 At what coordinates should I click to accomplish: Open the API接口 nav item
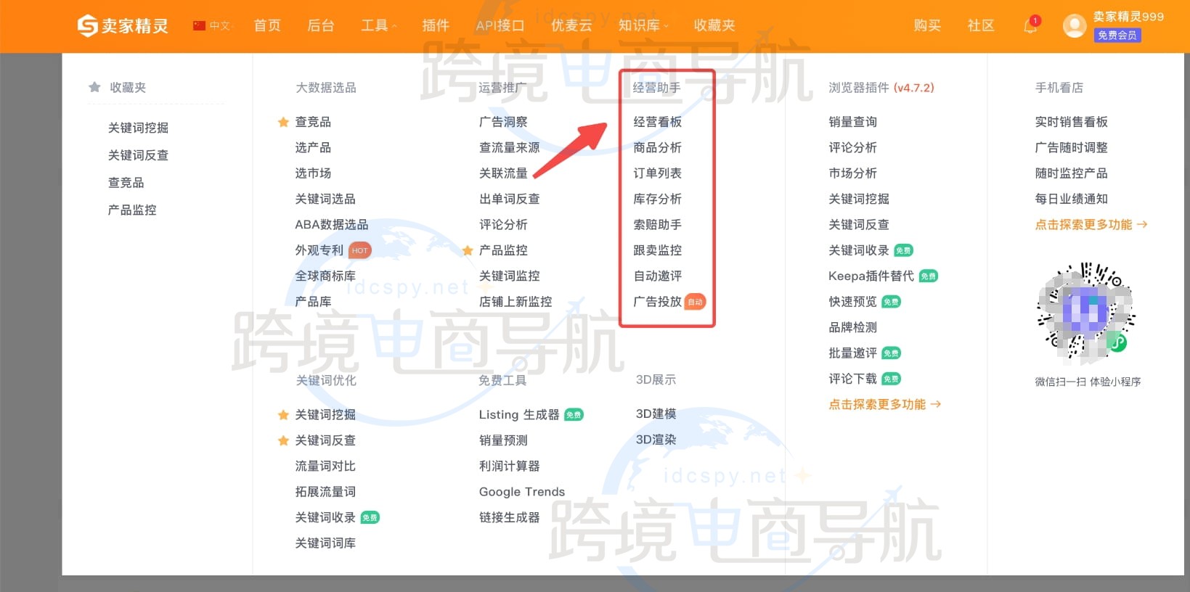click(500, 26)
